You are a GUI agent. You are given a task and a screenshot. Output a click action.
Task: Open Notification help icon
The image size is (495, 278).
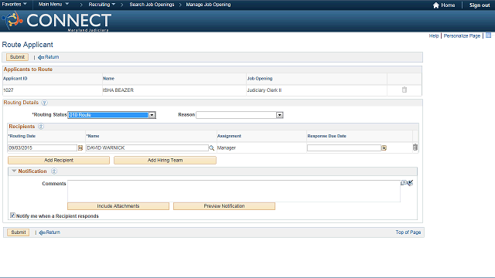pyautogui.click(x=54, y=171)
